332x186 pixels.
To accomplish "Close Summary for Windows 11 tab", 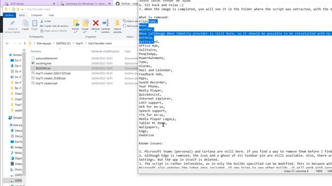I will coord(109,4).
